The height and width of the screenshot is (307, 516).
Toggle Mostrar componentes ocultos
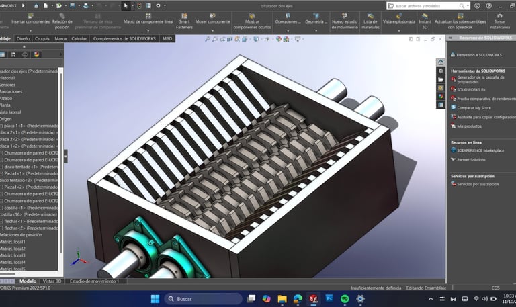[252, 19]
